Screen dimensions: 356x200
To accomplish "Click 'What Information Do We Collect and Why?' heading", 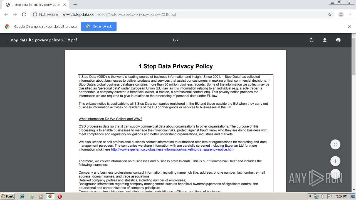I will (x=110, y=119).
